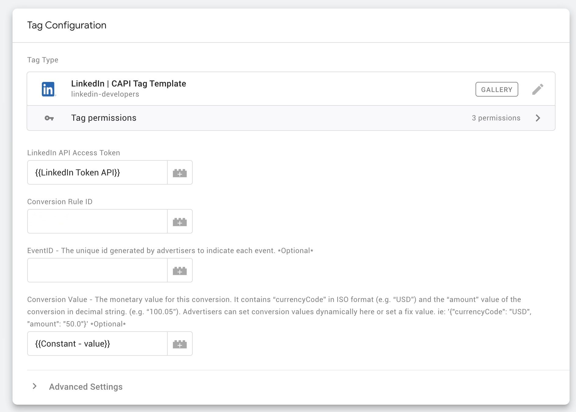The image size is (576, 412).
Task: Insert variable for Conversion Value field
Action: (x=180, y=344)
